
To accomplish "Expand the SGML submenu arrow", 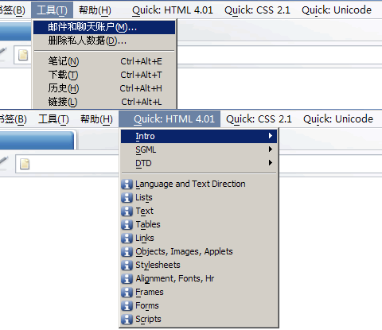I will coord(271,149).
